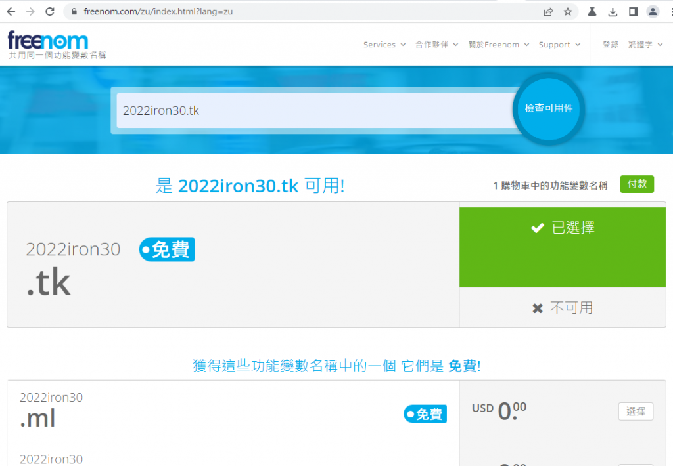This screenshot has width=673, height=466.
Task: Expand the Services menu
Action: click(384, 45)
